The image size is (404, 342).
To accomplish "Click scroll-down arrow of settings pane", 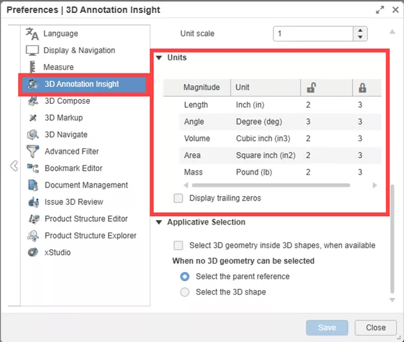I will (392, 300).
